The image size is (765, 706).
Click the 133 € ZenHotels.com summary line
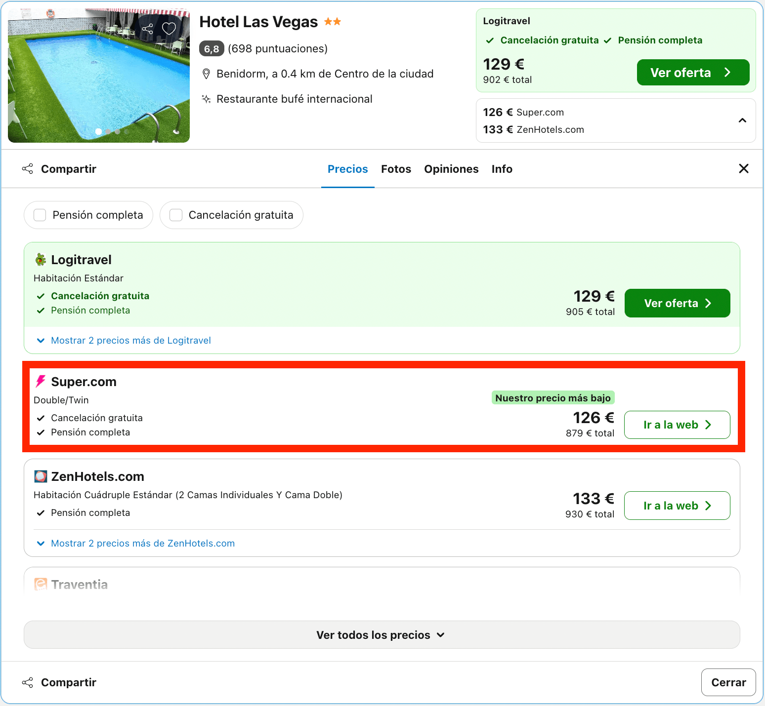tap(533, 129)
